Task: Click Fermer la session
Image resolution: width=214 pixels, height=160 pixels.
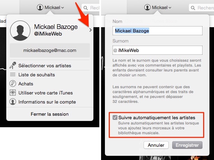Action: tap(50, 114)
